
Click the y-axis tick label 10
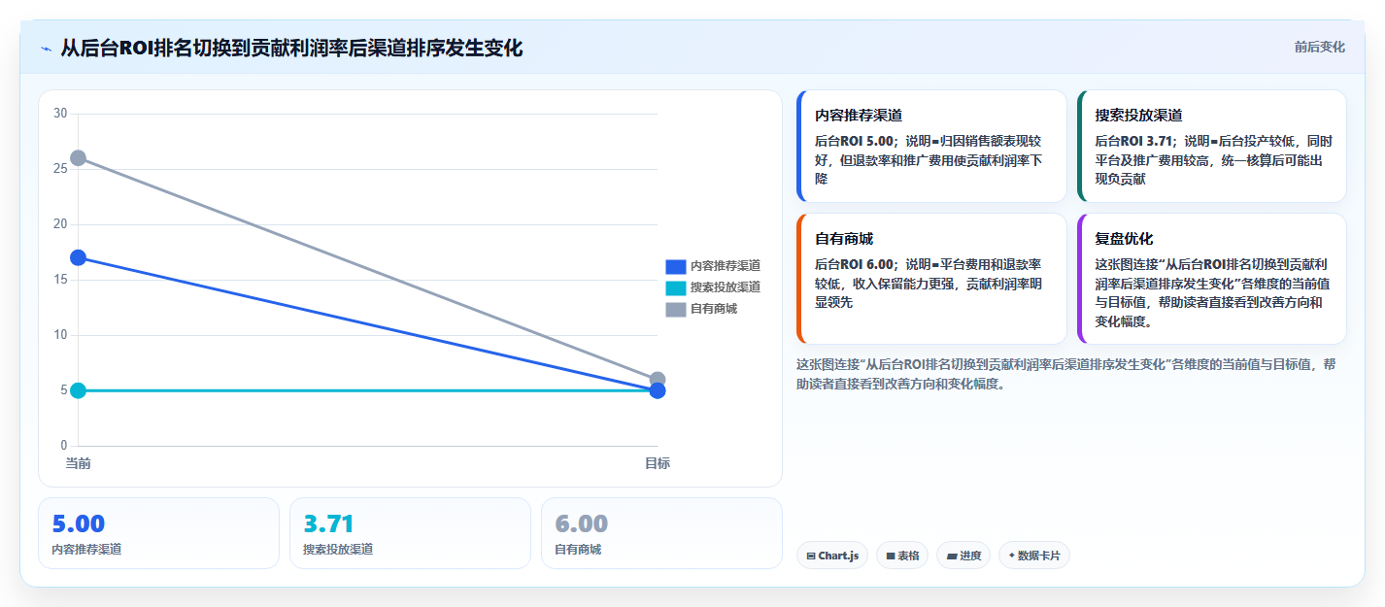pos(60,335)
